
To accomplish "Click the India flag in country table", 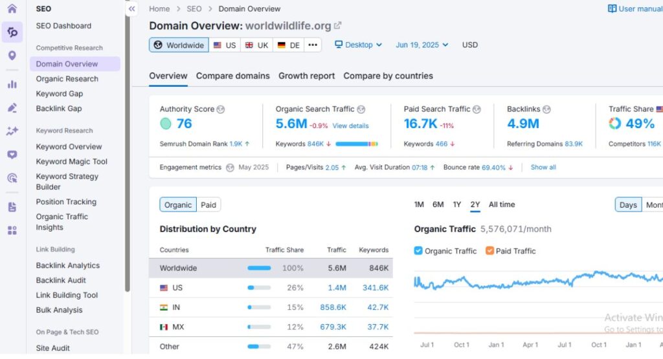I will (164, 307).
